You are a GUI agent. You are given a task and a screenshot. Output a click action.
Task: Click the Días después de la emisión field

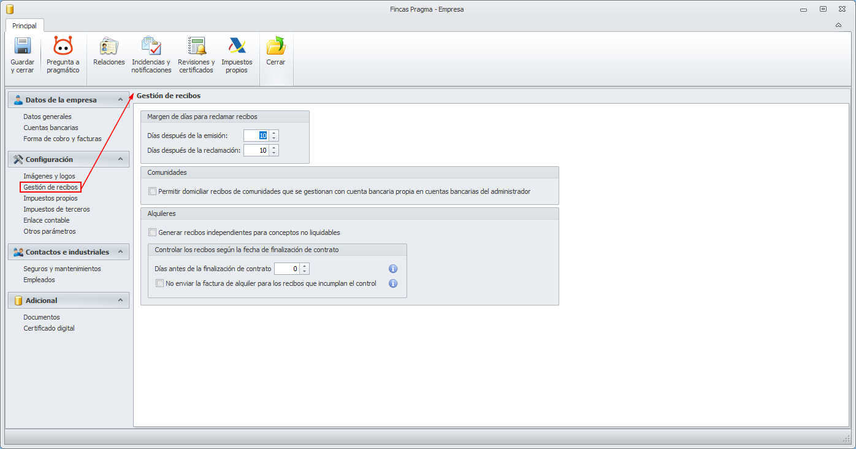(256, 136)
